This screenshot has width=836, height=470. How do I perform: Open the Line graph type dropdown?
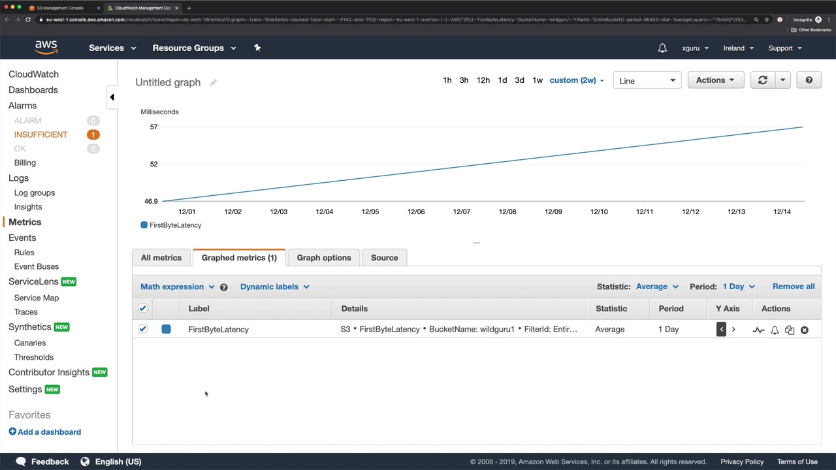[x=647, y=81]
